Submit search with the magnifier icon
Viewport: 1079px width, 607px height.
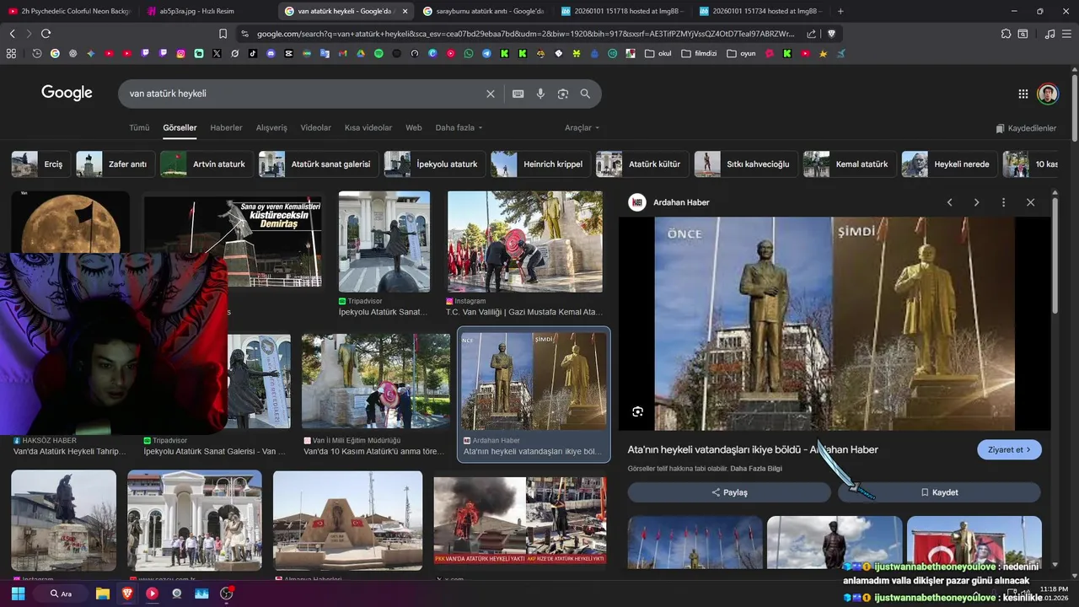coord(585,94)
